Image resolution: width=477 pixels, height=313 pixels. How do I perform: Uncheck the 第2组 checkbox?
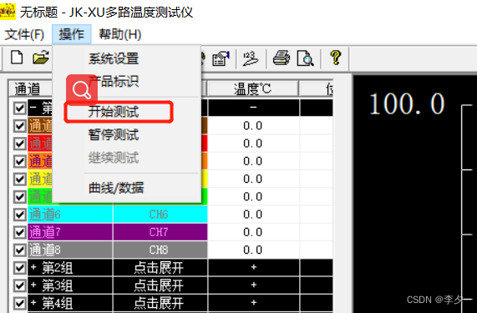click(20, 268)
